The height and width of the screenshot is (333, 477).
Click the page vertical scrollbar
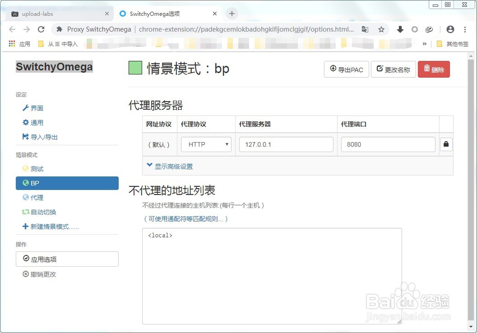(x=471, y=190)
